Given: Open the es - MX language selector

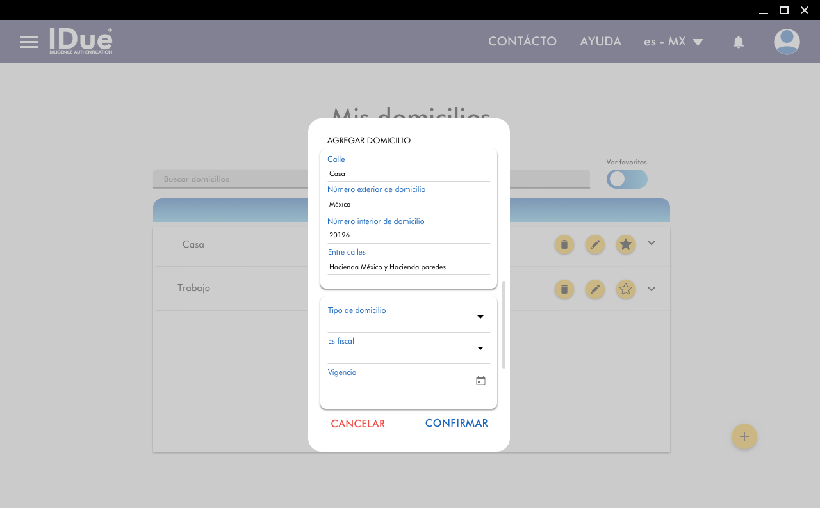Looking at the screenshot, I should 673,42.
